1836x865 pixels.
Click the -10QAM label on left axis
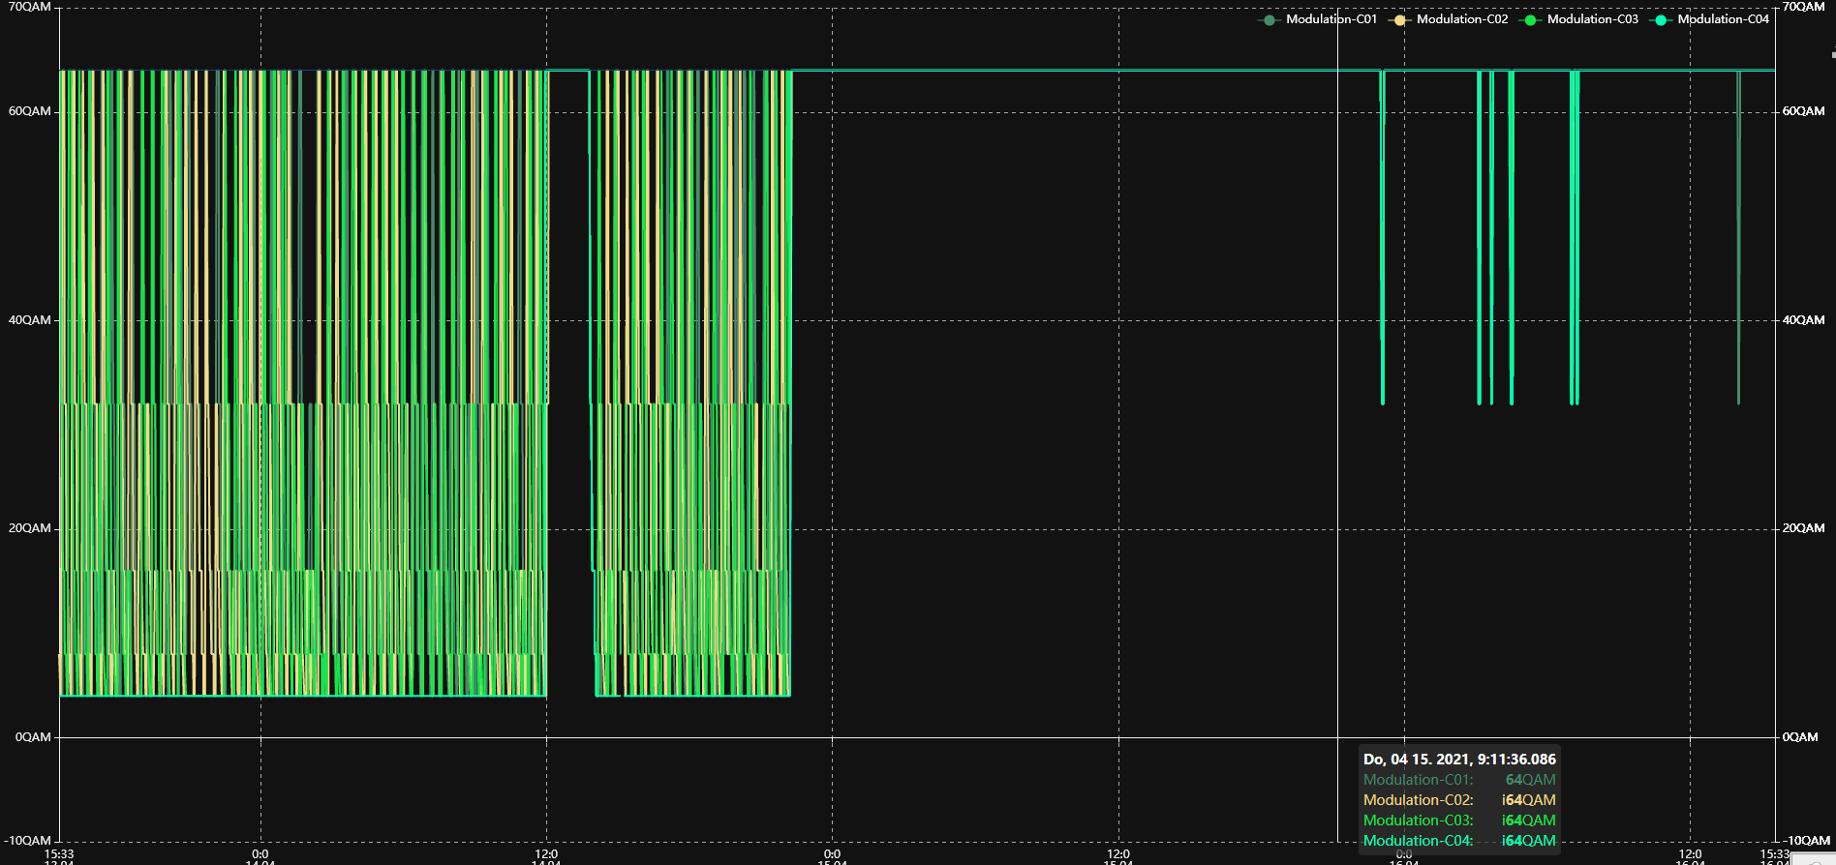27,841
